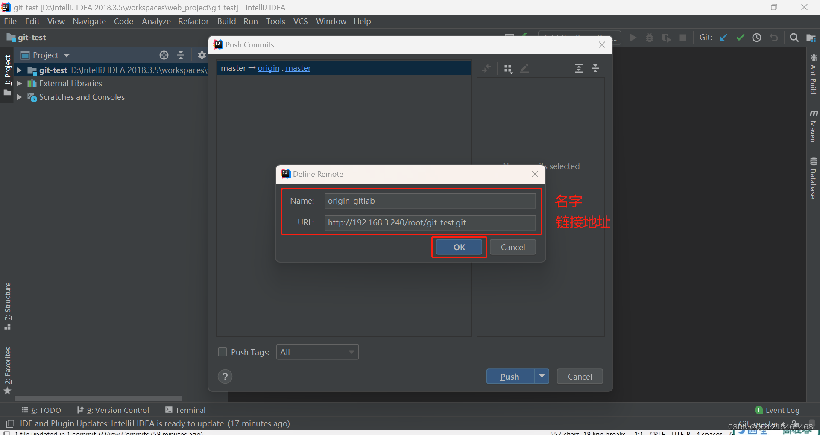Click Project Structure icon in toolbar
This screenshot has height=435, width=820.
[x=811, y=38]
